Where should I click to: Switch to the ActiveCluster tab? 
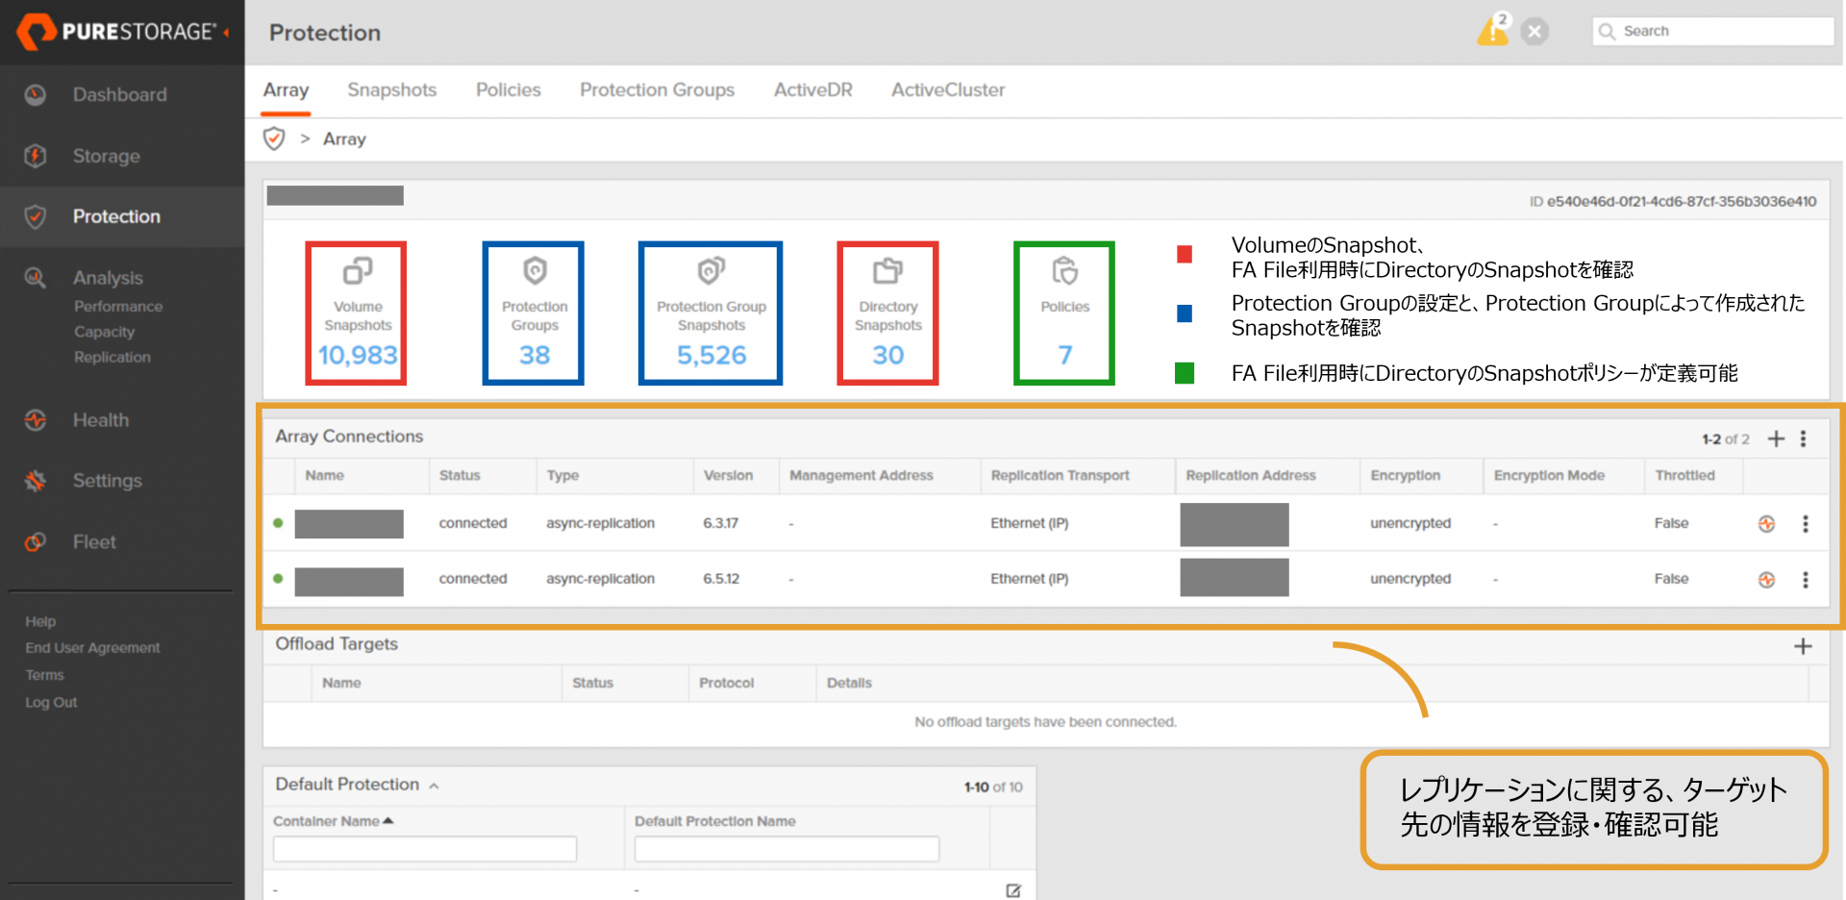[947, 89]
